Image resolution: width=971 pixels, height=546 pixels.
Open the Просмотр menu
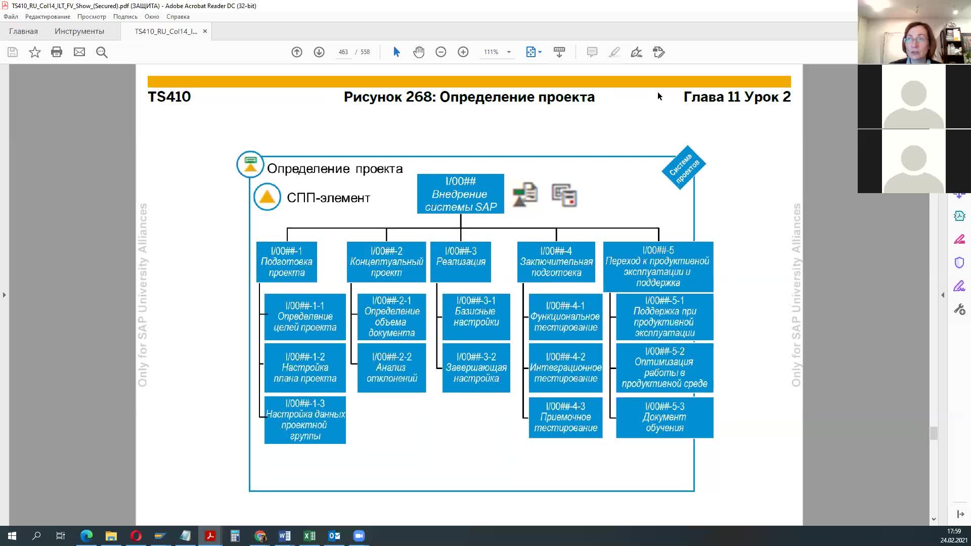tap(92, 17)
